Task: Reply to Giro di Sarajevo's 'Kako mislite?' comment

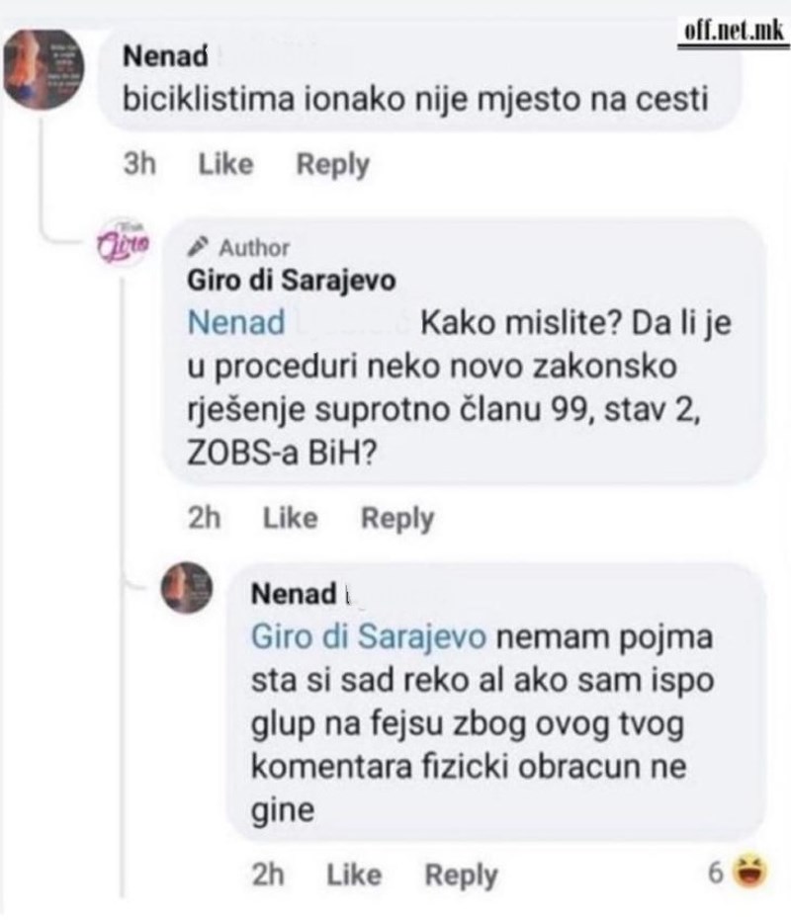Action: coord(396,518)
